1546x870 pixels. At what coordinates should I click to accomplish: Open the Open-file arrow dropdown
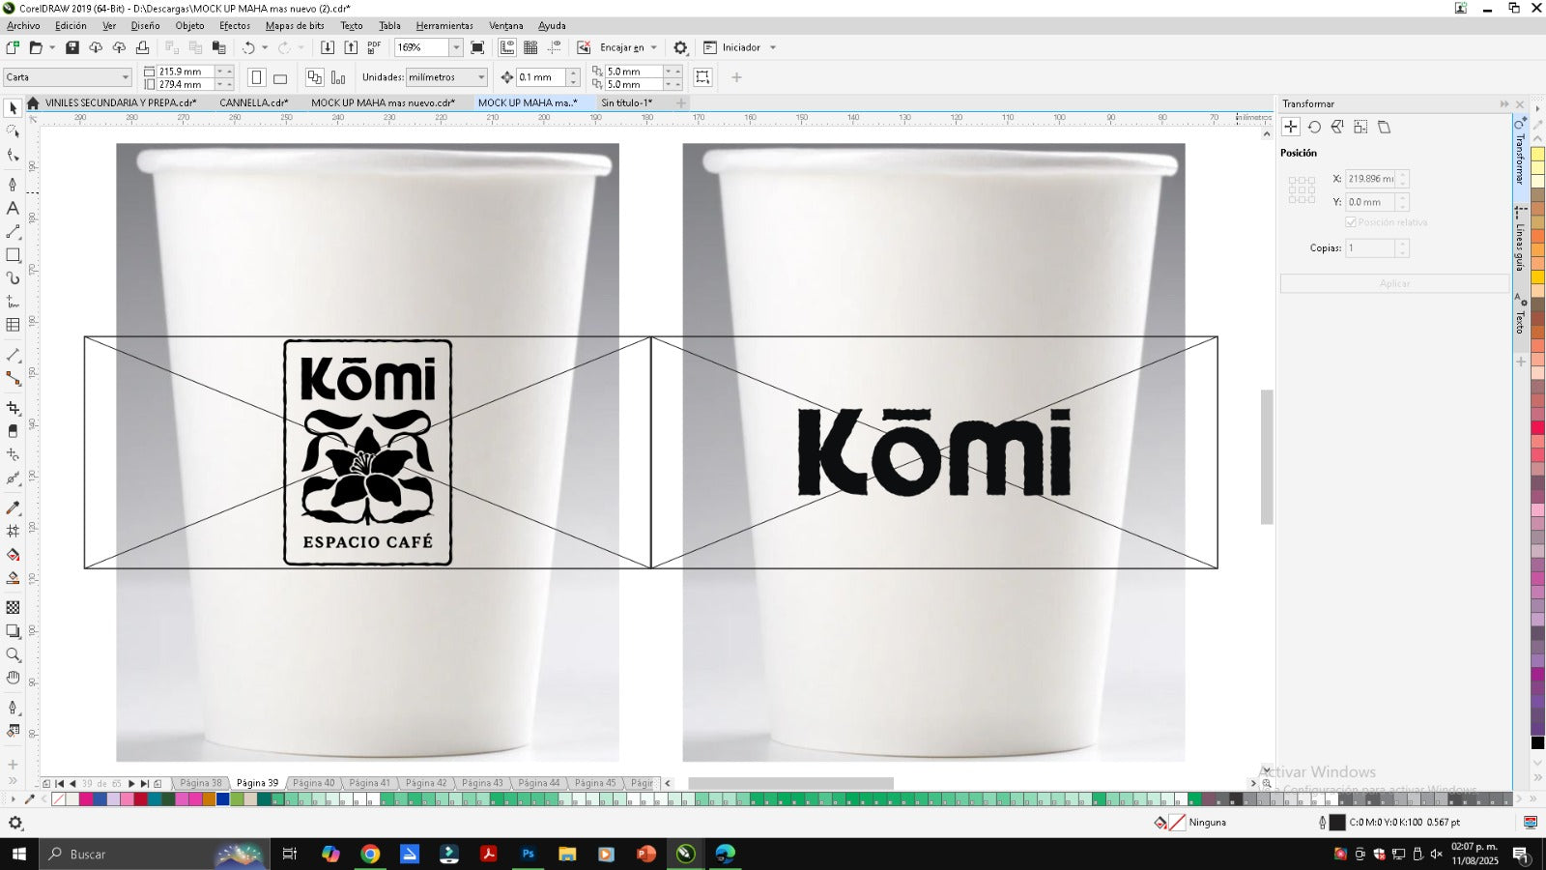pos(52,47)
